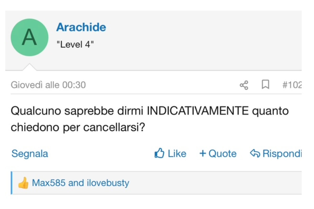Add post to multi-quote via Quote label
The height and width of the screenshot is (209, 314).
coord(222,154)
